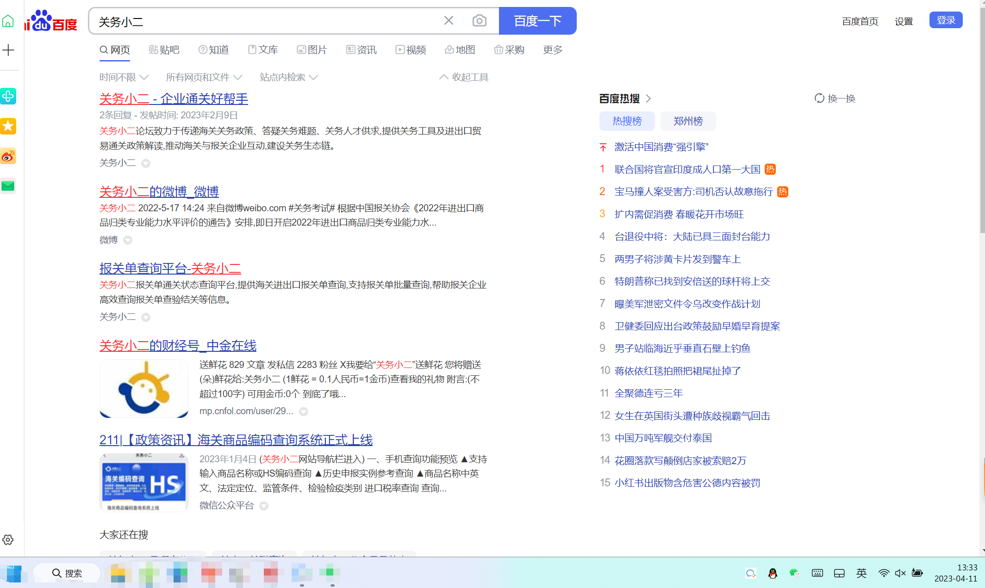Image resolution: width=985 pixels, height=588 pixels.
Task: Click the Baidu logo
Action: click(x=52, y=21)
